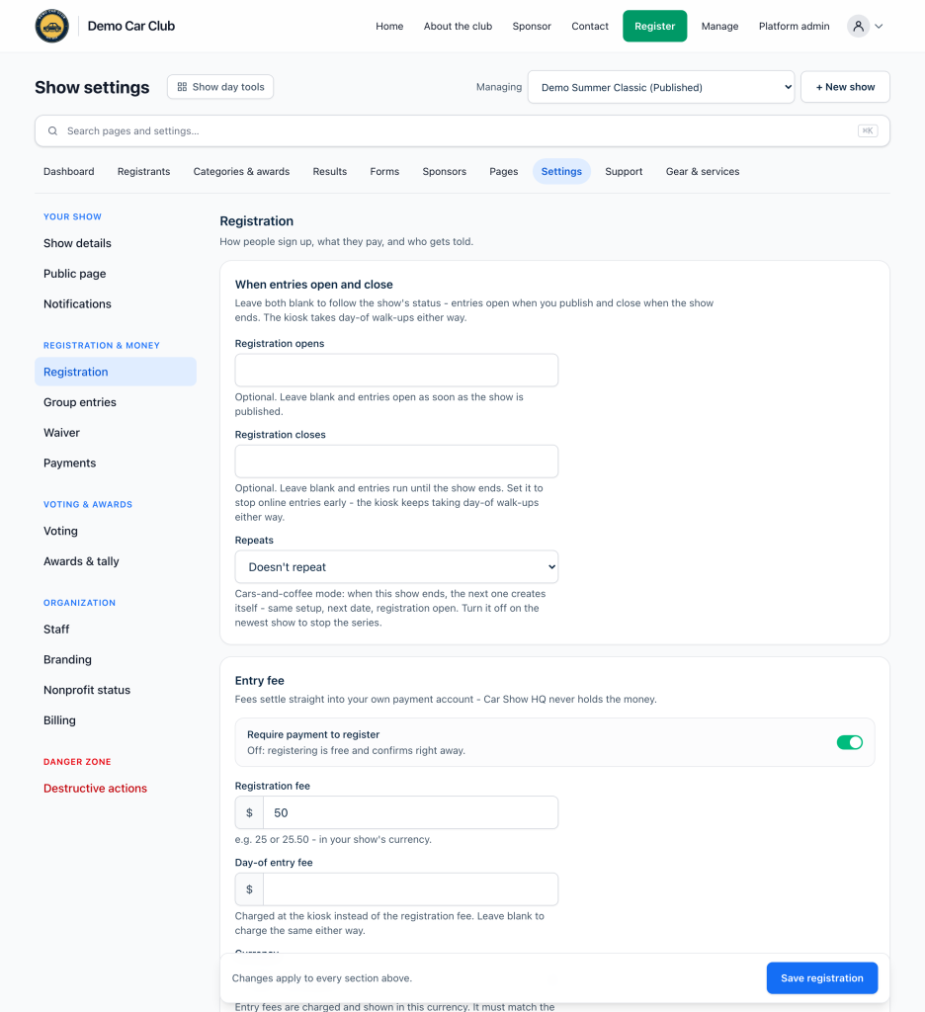Open Destructive actions in sidebar
The image size is (925, 1012).
pyautogui.click(x=116, y=788)
